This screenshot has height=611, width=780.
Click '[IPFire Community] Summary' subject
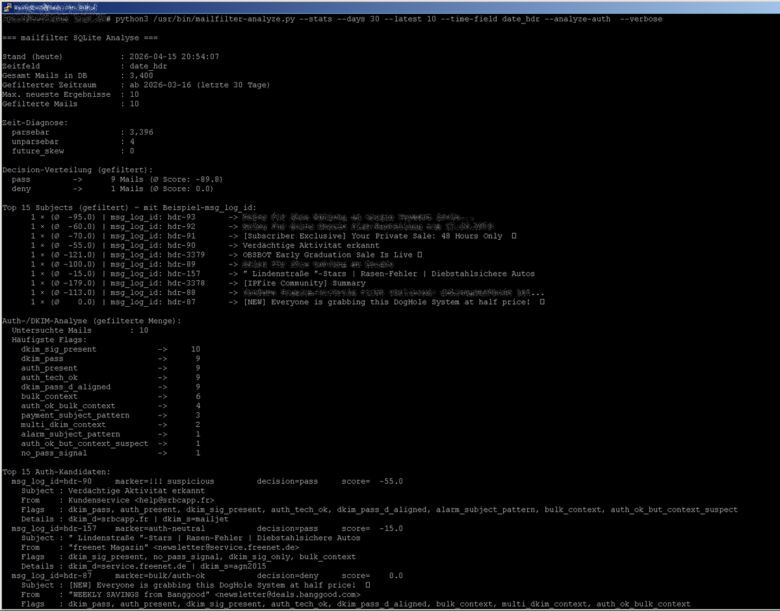point(304,283)
